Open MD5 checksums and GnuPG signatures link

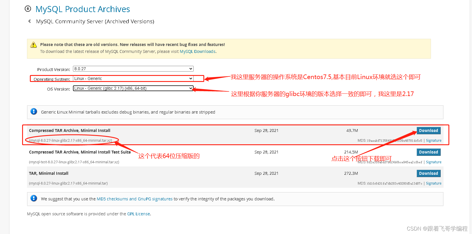[135, 199]
